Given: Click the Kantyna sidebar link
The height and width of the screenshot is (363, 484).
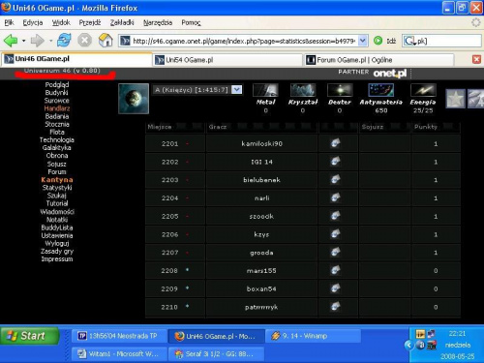Looking at the screenshot, I should tap(57, 180).
